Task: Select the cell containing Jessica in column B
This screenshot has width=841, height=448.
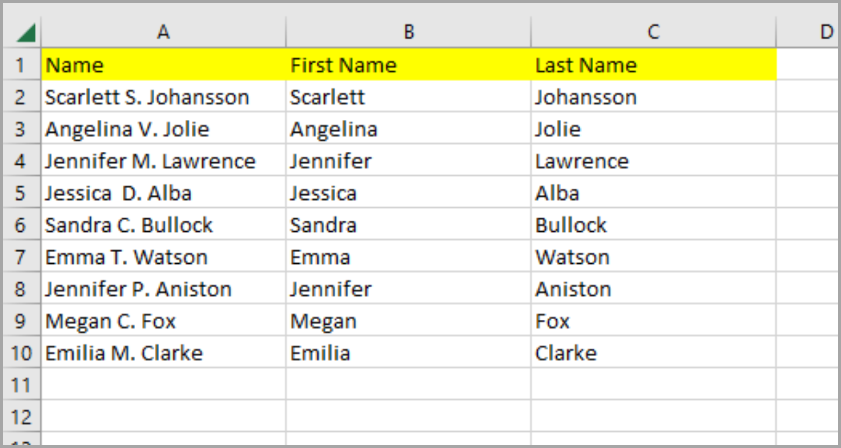Action: tap(408, 193)
